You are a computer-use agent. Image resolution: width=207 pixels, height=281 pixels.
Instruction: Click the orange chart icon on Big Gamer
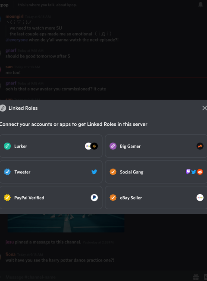click(x=200, y=146)
